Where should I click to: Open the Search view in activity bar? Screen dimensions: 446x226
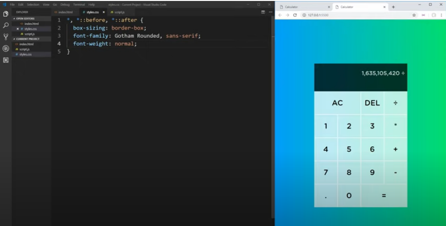tap(6, 25)
